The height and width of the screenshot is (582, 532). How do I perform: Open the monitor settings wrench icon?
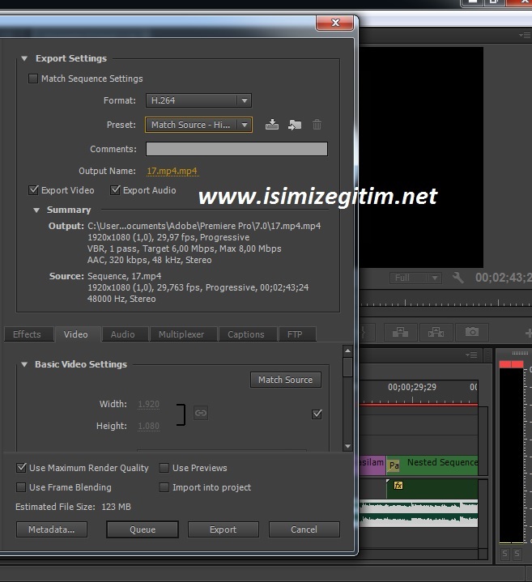coord(458,278)
